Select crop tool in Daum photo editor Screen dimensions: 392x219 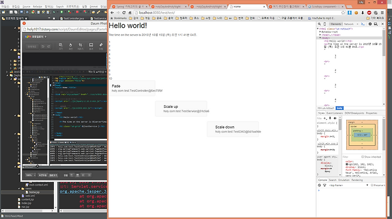80,46
